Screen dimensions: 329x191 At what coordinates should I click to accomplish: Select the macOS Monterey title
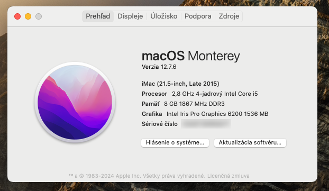tap(191, 56)
